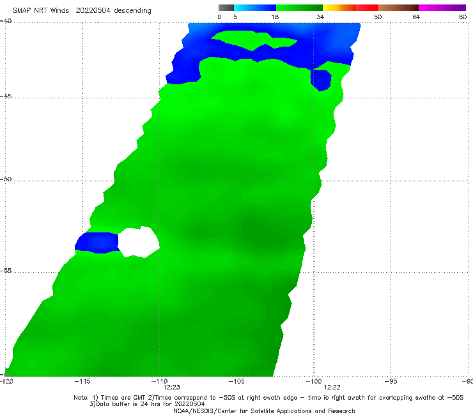This screenshot has width=473, height=415.
Task: Click the latitude label '-50'
Action: [6, 179]
